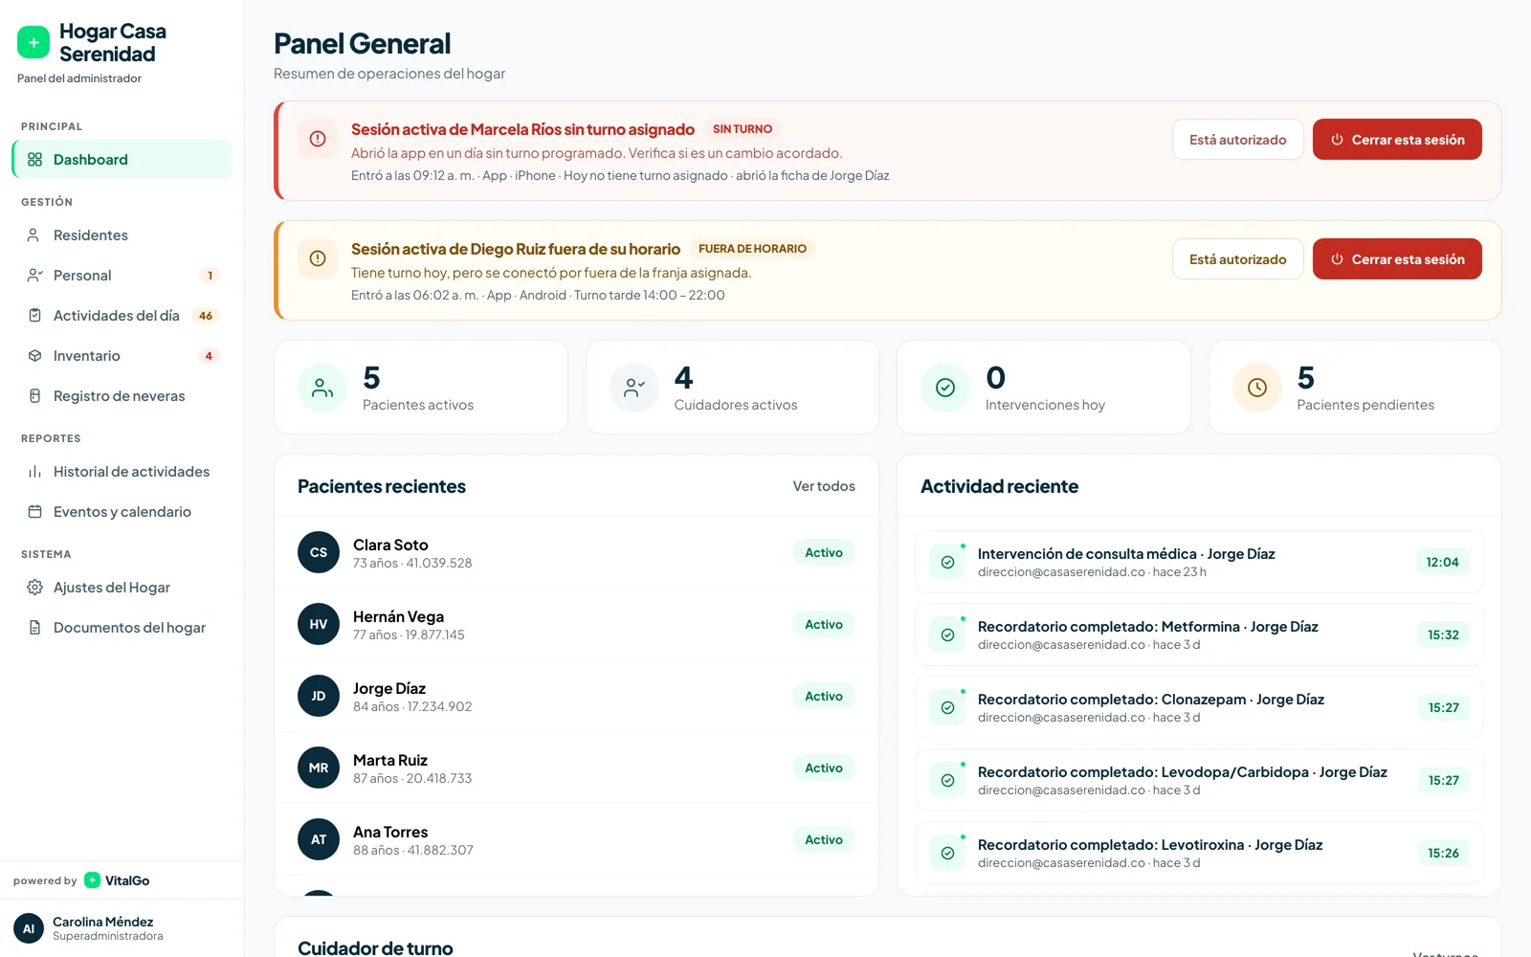Click Clara Soto's CS avatar
This screenshot has width=1531, height=957.
(x=319, y=552)
